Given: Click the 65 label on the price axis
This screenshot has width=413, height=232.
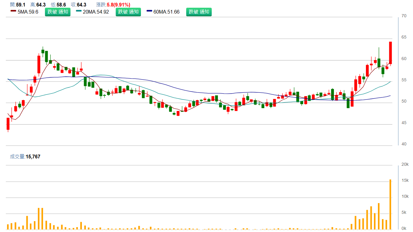Looking at the screenshot, I should point(404,37).
